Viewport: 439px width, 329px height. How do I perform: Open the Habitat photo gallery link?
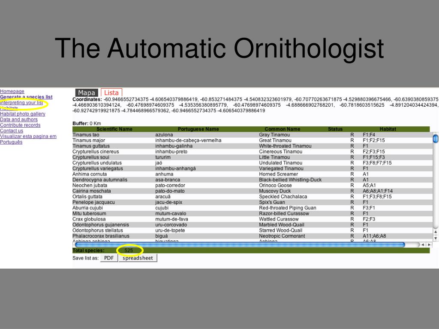23,114
